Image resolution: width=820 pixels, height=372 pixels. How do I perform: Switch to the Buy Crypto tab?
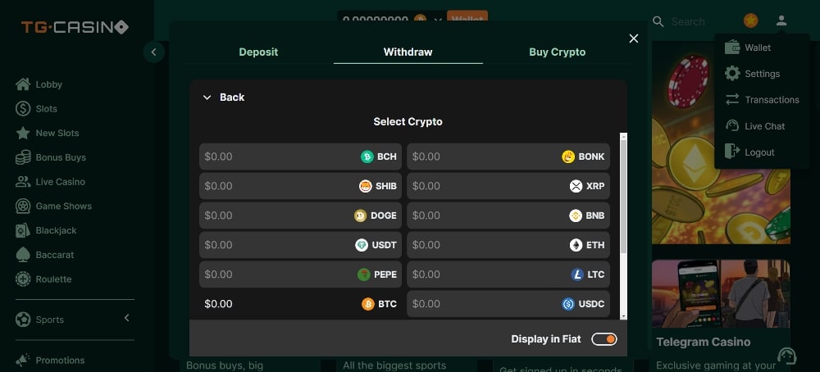point(558,52)
